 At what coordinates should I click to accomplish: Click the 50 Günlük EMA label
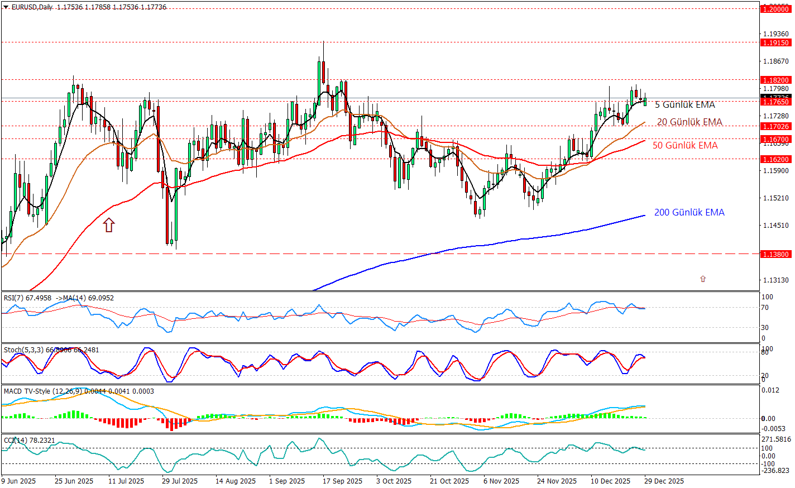685,145
